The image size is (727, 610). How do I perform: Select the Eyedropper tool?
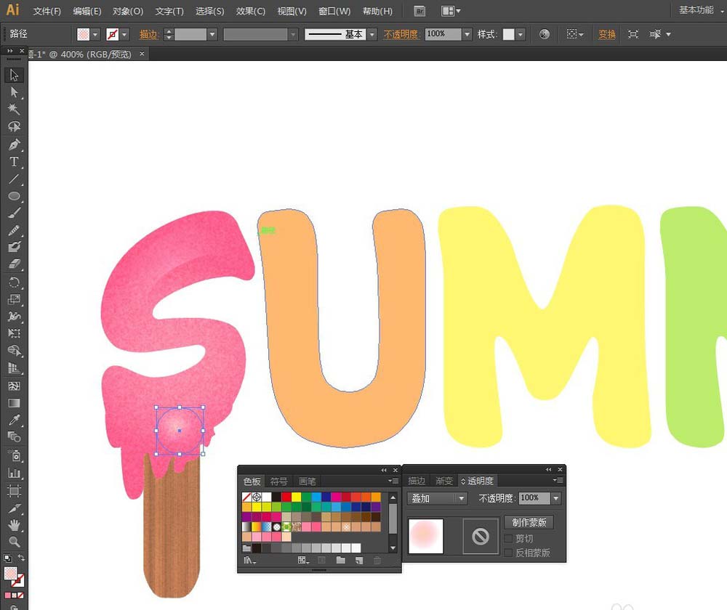pos(14,420)
